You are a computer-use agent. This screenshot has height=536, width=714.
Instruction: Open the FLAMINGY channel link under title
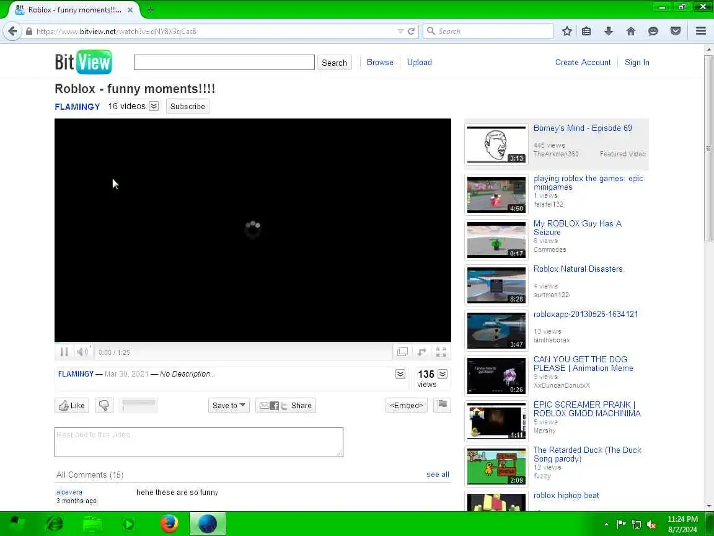pyautogui.click(x=77, y=107)
